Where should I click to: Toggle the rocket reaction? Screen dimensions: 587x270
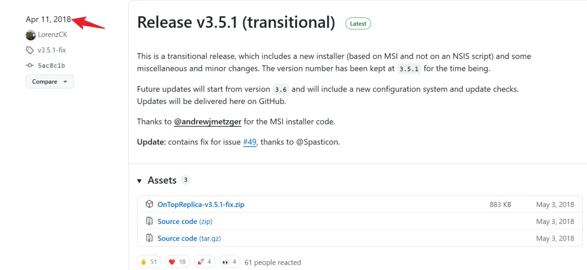click(205, 262)
